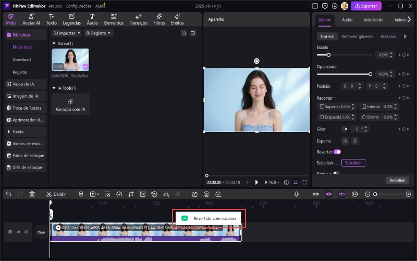Click the Substituir button
Screen dimensions: 417x261
point(353,163)
